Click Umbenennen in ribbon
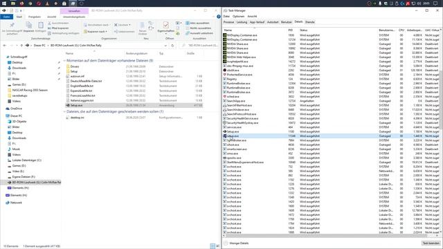This screenshot has height=249, width=443. tap(125, 32)
